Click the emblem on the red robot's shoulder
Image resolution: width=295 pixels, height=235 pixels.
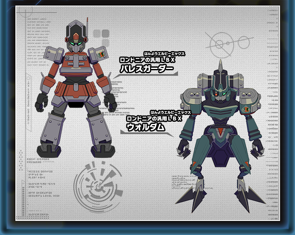101,54
